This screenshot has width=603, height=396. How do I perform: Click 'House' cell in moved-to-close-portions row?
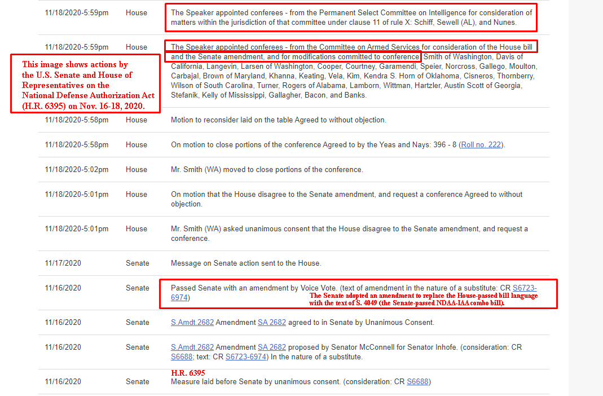click(x=137, y=170)
